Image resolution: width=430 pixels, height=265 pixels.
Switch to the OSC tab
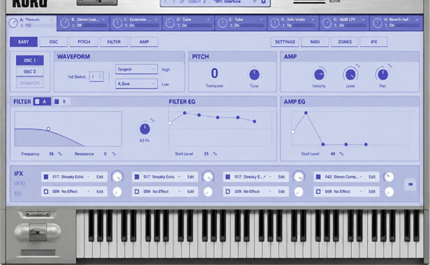(x=54, y=42)
